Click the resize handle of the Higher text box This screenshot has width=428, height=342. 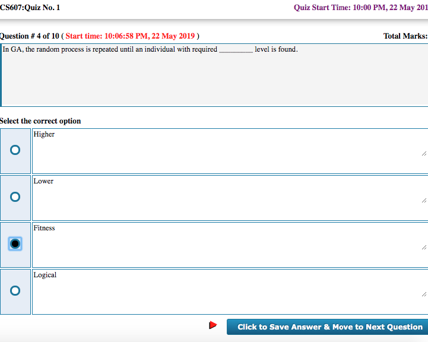click(x=423, y=153)
